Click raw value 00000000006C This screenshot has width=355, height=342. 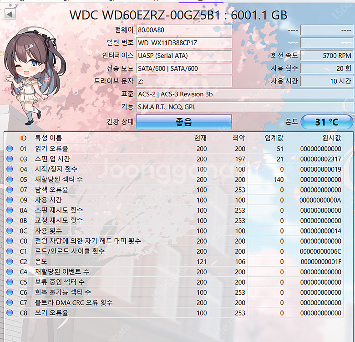320,252
